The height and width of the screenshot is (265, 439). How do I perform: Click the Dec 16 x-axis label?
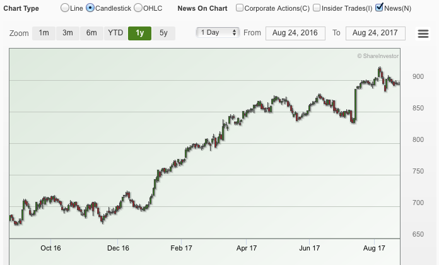[118, 248]
